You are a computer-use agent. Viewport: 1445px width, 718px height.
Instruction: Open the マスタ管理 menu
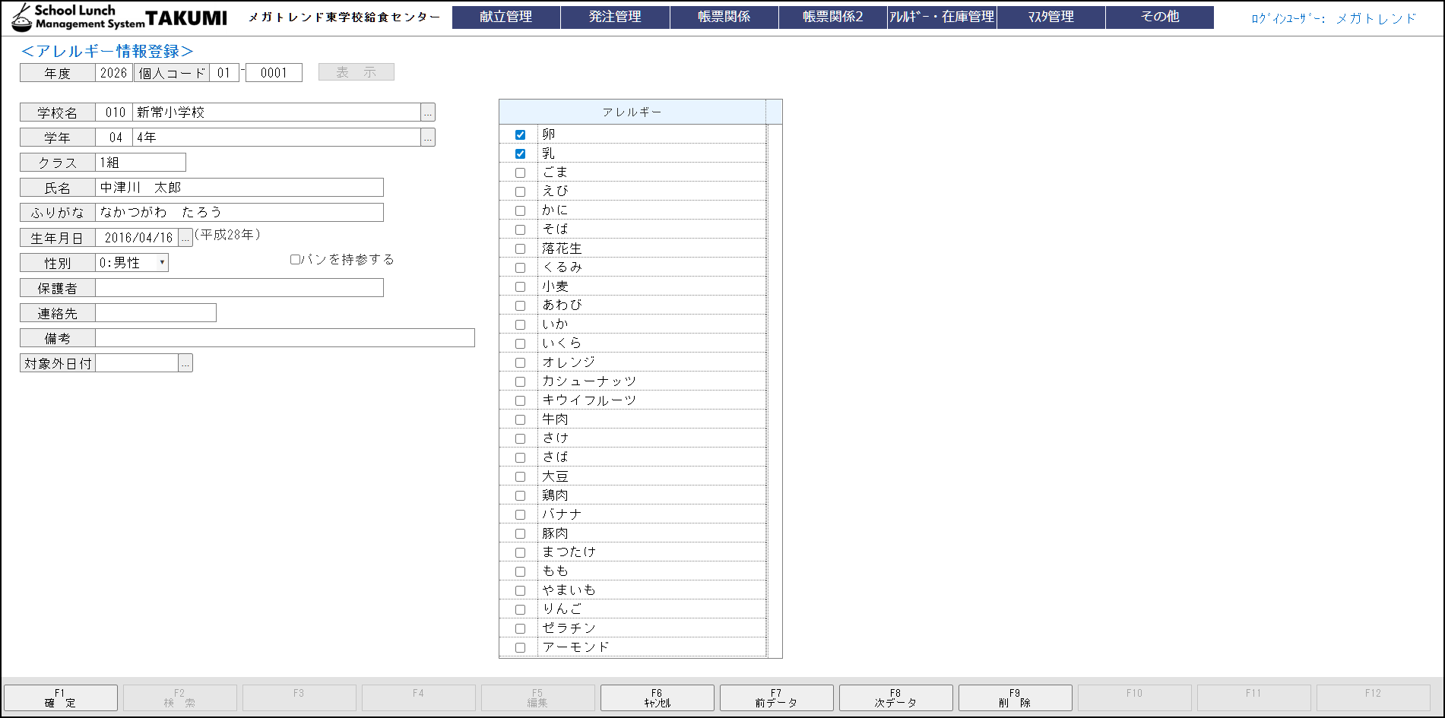[x=1051, y=17]
